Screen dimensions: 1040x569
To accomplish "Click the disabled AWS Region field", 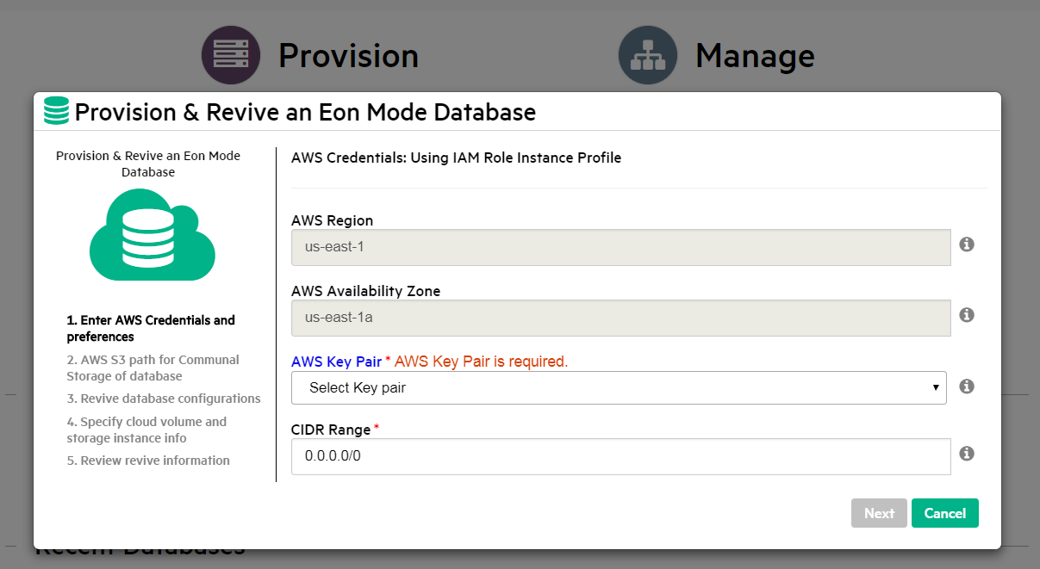I will 621,247.
